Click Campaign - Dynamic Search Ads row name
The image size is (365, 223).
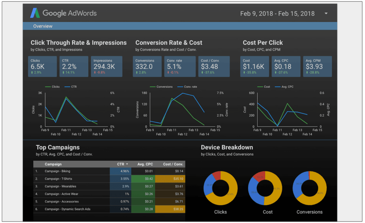[67, 209]
